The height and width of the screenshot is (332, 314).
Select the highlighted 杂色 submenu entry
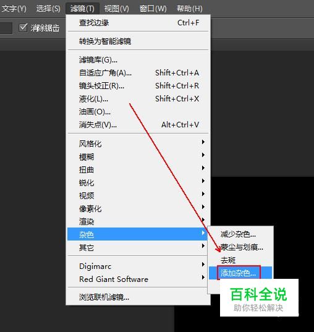[x=137, y=234]
